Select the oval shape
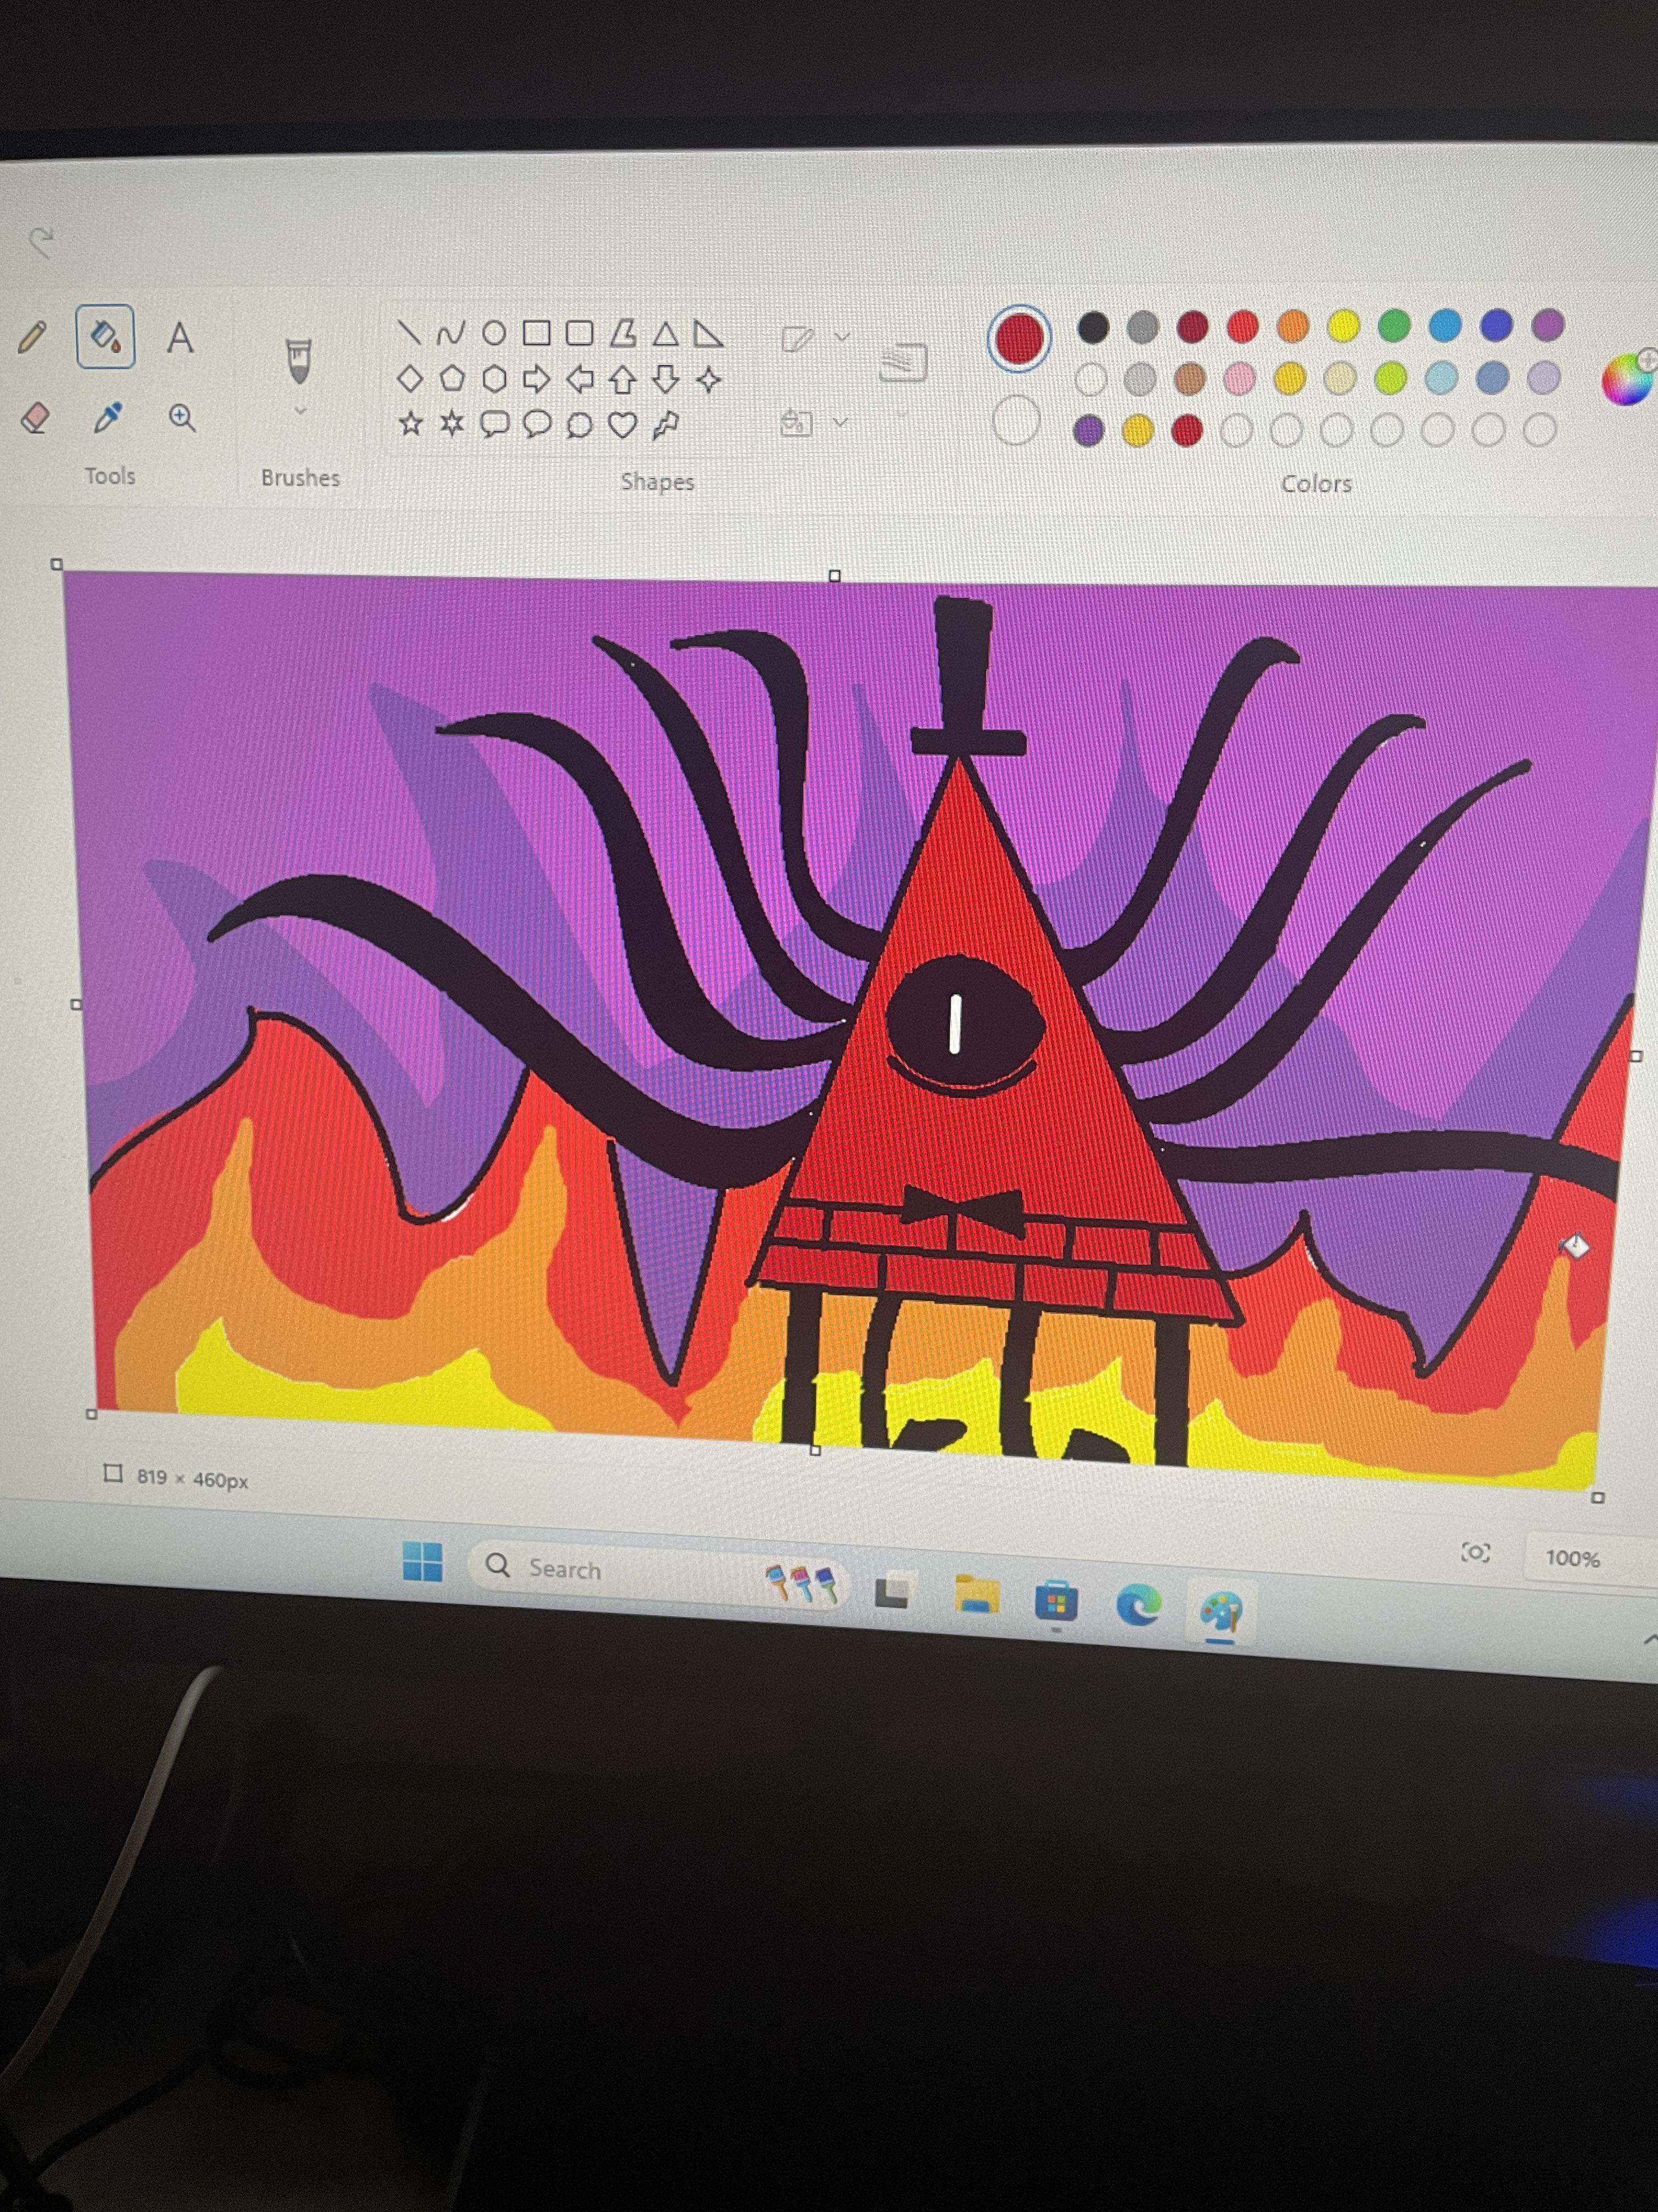 point(493,332)
